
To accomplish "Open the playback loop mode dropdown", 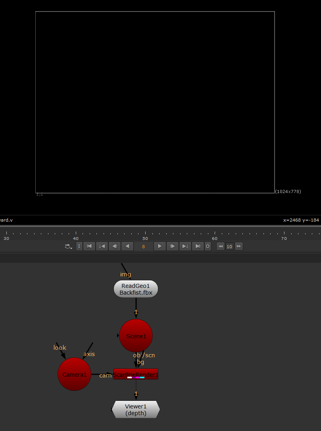I will (68, 246).
